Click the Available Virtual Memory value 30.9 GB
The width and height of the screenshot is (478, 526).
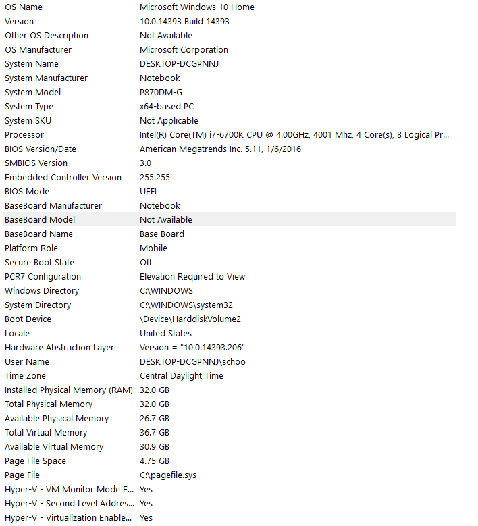click(155, 447)
